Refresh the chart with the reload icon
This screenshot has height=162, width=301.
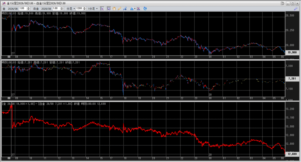coord(145,9)
